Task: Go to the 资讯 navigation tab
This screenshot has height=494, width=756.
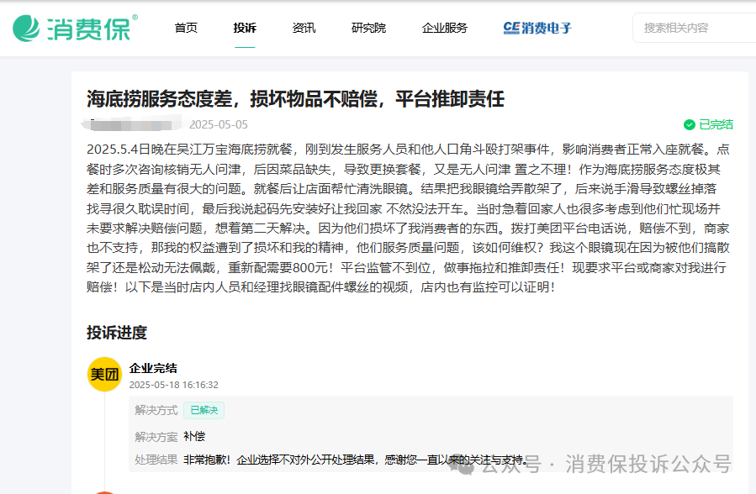Action: [x=304, y=28]
